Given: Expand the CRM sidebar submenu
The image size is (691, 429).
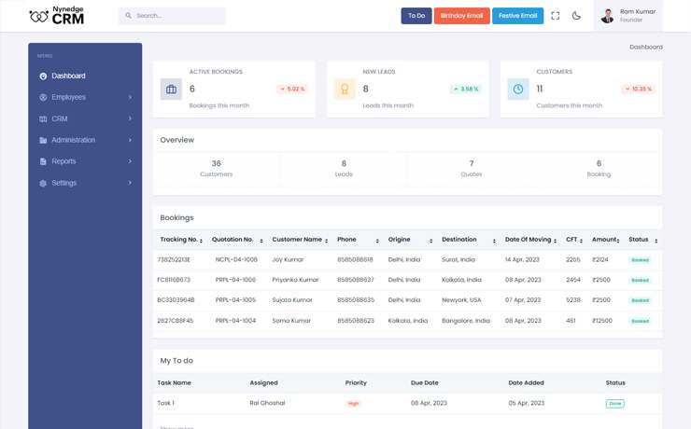Looking at the screenshot, I should (x=130, y=118).
